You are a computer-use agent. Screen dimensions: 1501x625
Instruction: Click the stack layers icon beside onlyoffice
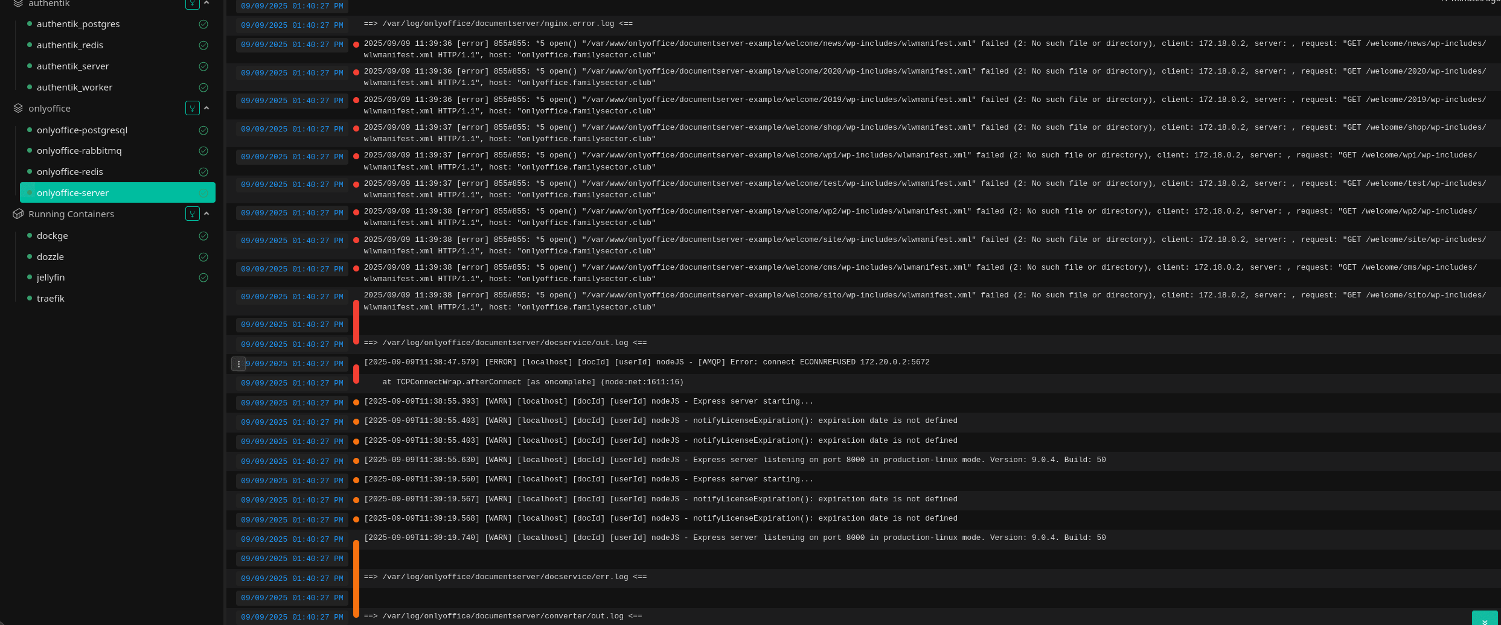(x=18, y=109)
